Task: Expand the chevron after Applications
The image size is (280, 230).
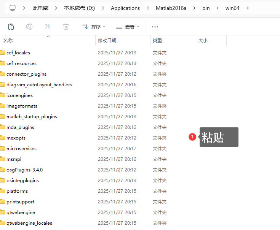Action: pos(148,8)
